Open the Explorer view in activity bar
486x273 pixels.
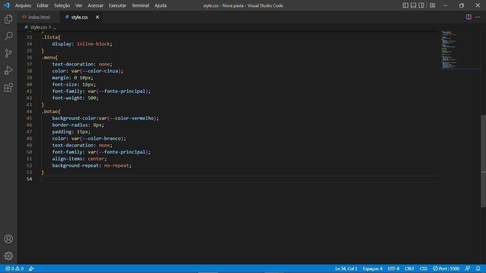(9, 19)
